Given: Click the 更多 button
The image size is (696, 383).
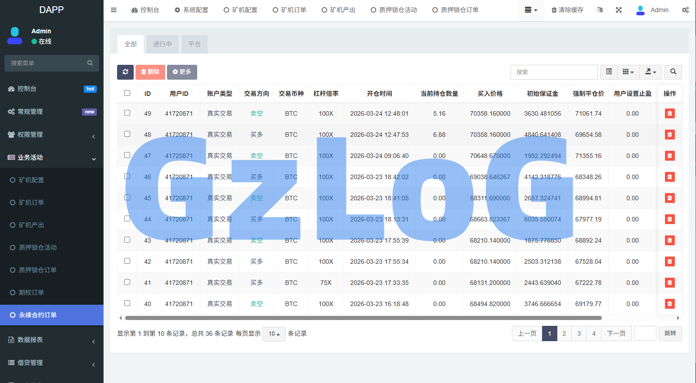Looking at the screenshot, I should click(182, 72).
